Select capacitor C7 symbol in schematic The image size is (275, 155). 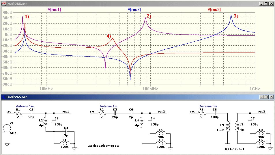[250, 121]
